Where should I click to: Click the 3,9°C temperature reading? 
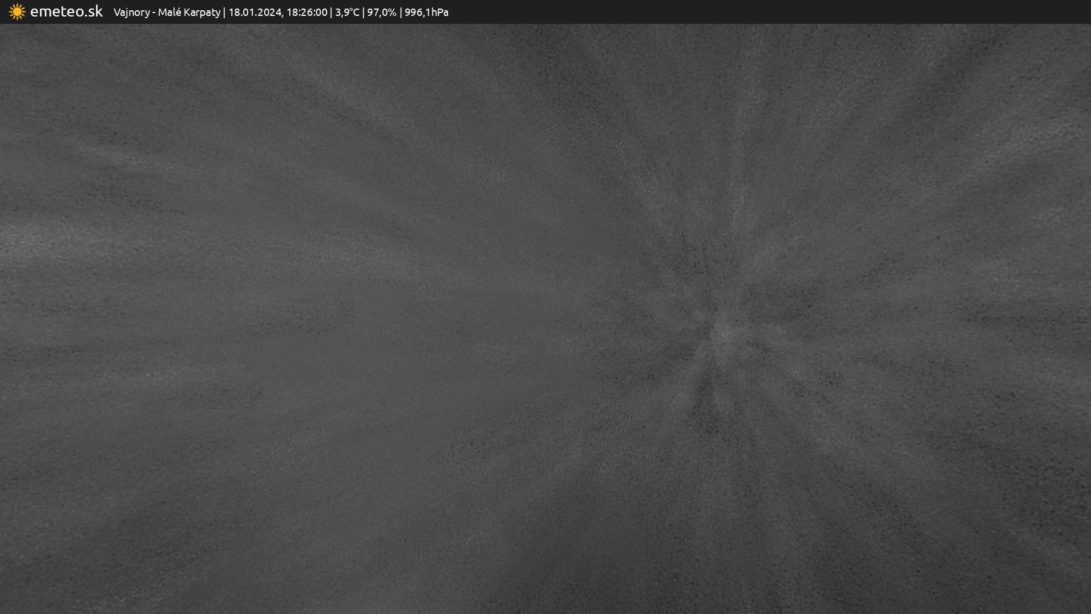coord(347,13)
